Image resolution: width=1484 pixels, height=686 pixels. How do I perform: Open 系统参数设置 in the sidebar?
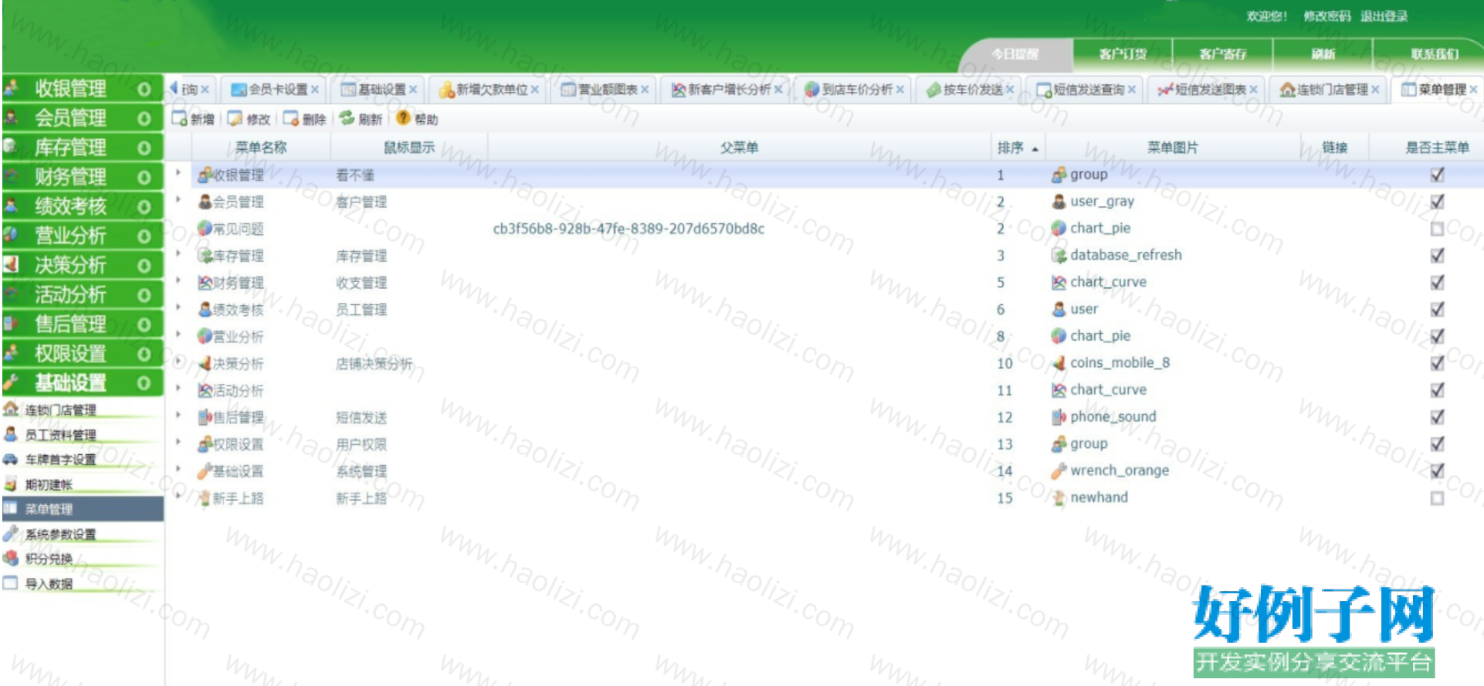pyautogui.click(x=60, y=534)
